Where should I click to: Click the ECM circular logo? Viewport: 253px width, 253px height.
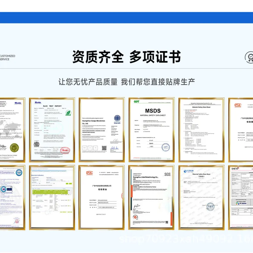tap(19, 173)
